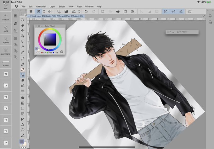The image size is (214, 149).
Task: Click the Open file folder icon
Action: [x=66, y=11]
